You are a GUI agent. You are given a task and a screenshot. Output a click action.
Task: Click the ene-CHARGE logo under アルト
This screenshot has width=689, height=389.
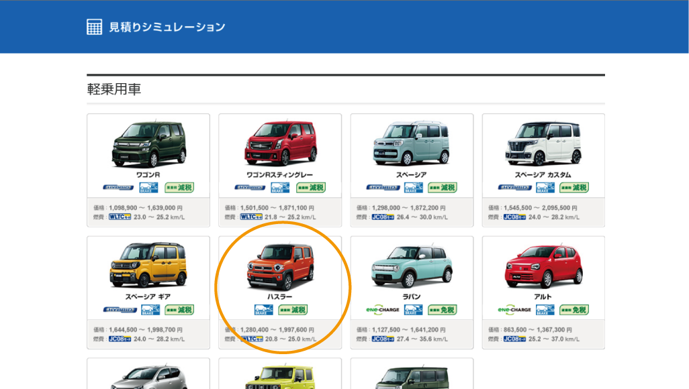[514, 310]
